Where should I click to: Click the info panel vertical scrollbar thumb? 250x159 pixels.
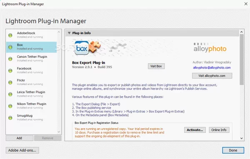[x=242, y=60]
